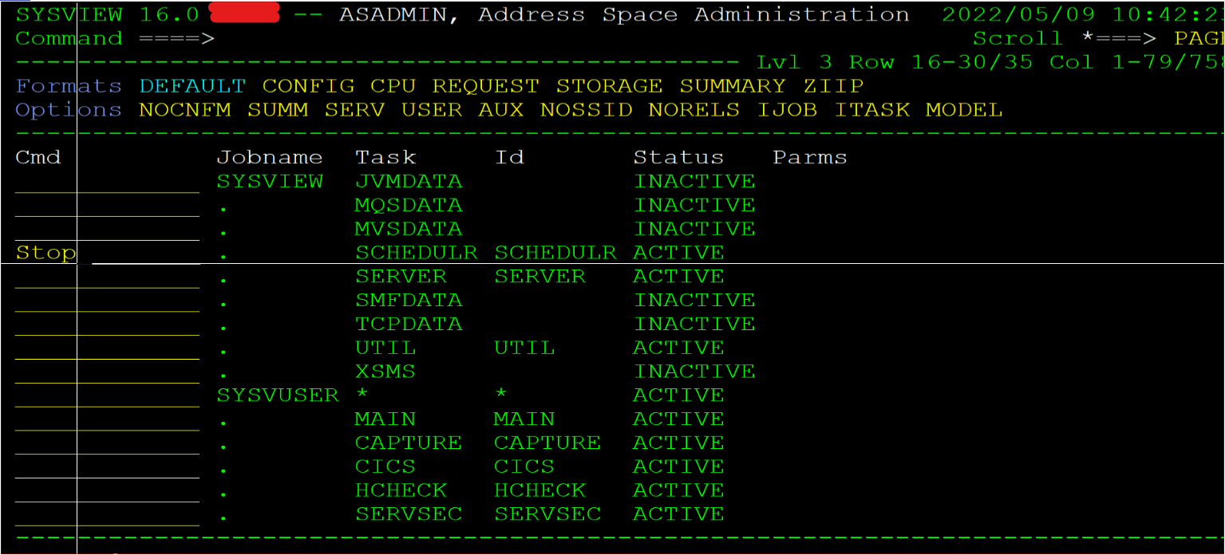Click Cmd field for MVSDATA row
Screen dimensions: 1225x555
107,229
